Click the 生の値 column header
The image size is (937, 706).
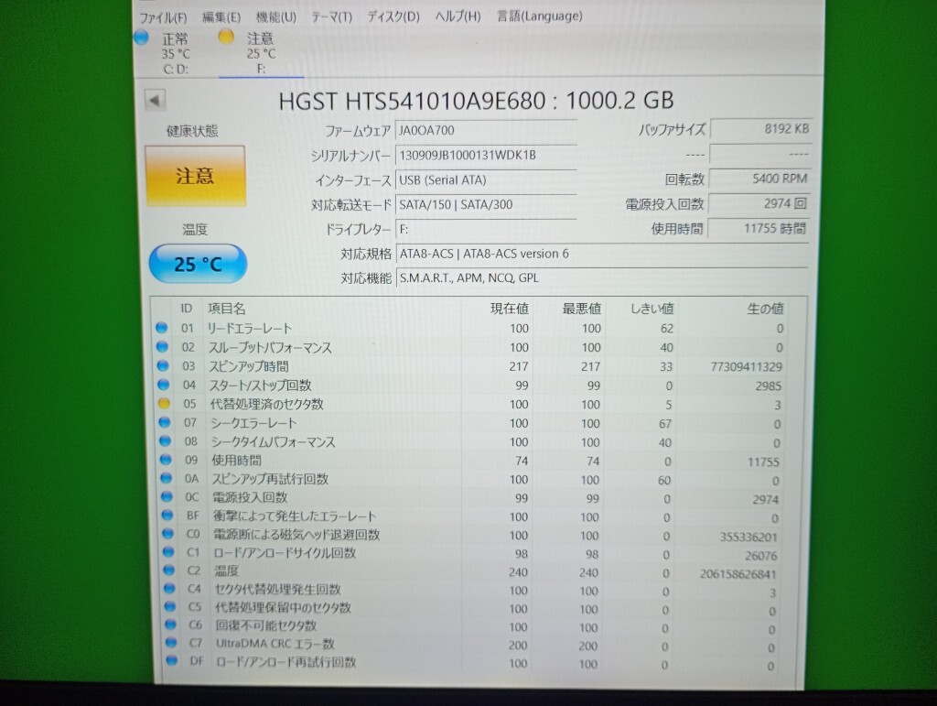click(765, 309)
